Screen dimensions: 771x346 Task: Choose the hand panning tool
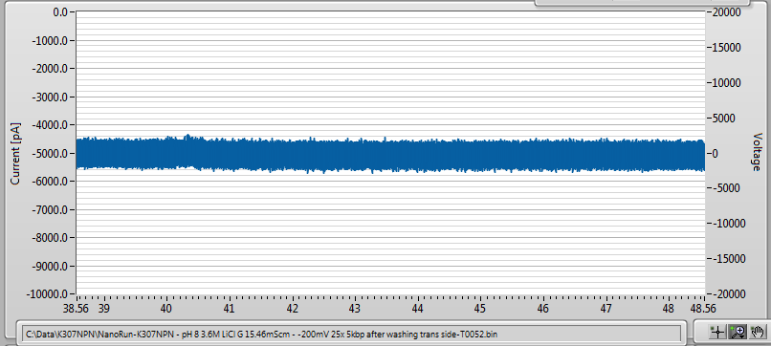click(x=758, y=333)
